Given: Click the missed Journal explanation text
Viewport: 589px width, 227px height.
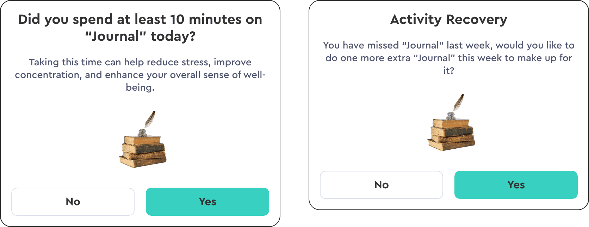Looking at the screenshot, I should [448, 58].
